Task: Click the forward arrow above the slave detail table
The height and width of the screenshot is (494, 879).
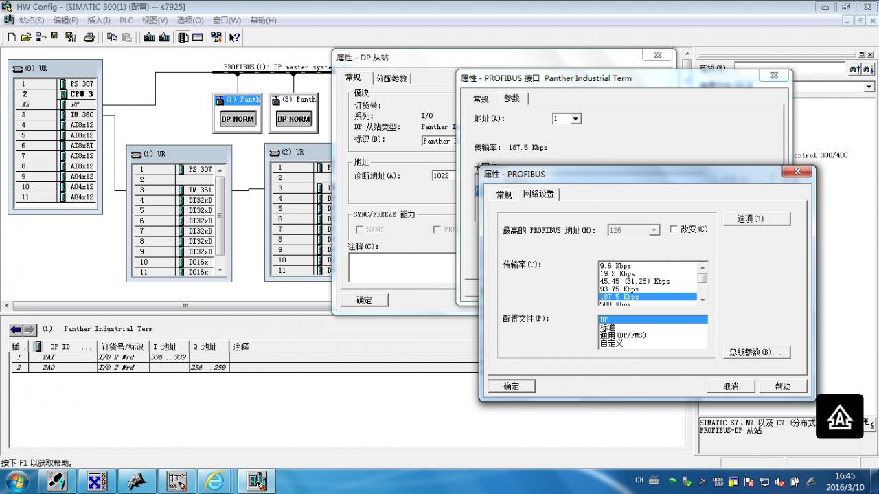Action: pos(30,330)
